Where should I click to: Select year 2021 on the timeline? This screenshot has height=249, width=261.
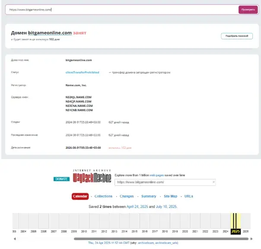tap(195, 231)
